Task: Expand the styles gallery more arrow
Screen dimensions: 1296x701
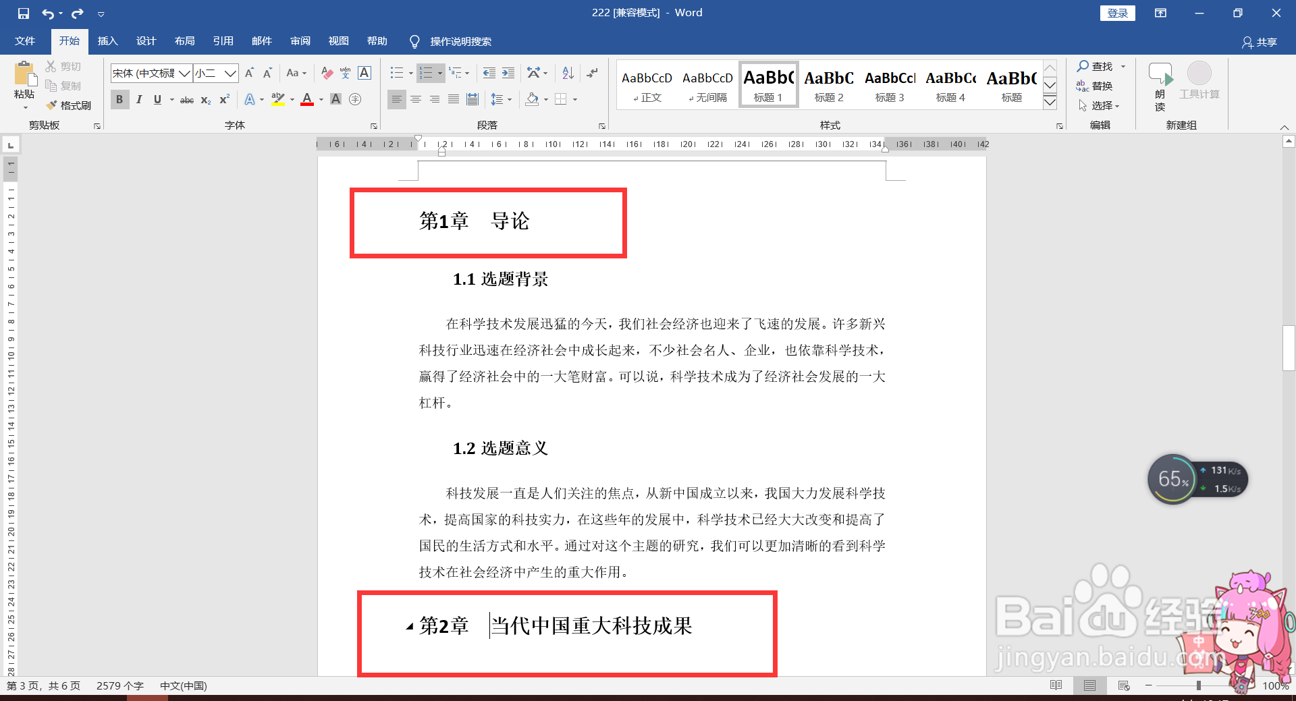Action: (1050, 103)
